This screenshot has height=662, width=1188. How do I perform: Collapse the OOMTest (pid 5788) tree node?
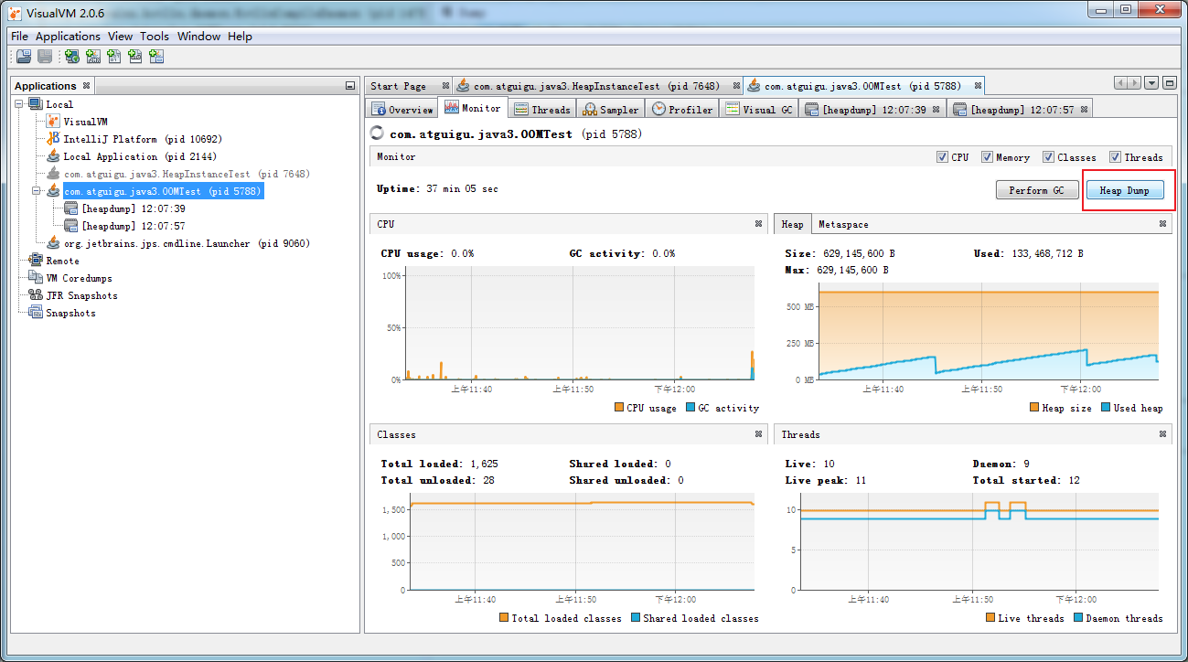pyautogui.click(x=37, y=191)
